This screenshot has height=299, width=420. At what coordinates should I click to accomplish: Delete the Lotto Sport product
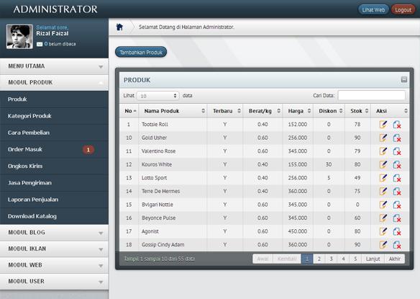point(397,178)
